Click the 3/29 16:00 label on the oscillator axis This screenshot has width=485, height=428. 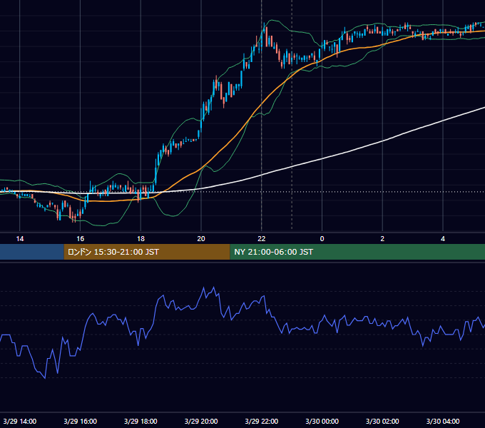coord(80,421)
